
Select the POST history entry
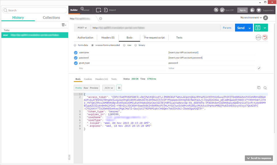(x=35, y=35)
